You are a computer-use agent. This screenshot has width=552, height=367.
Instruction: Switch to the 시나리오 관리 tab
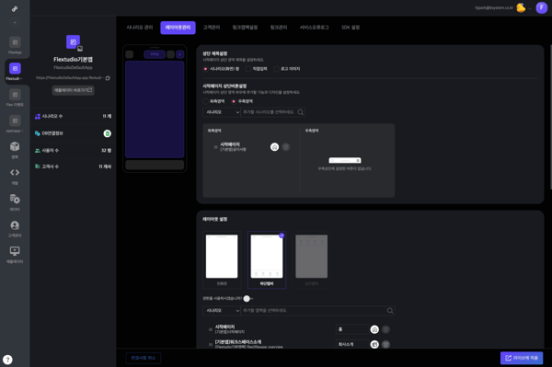coord(140,28)
